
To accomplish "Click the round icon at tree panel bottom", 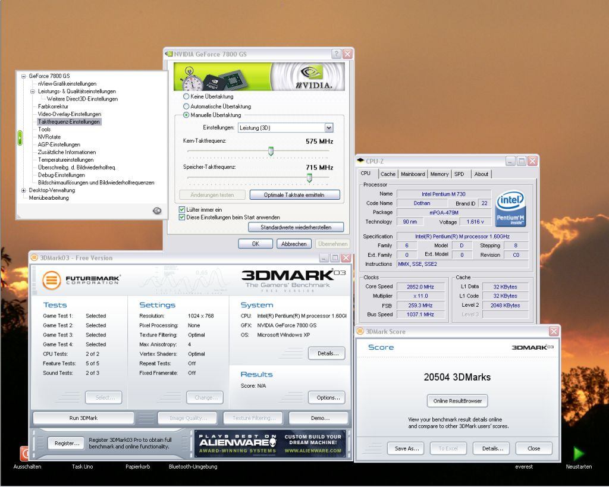I will coord(157,210).
